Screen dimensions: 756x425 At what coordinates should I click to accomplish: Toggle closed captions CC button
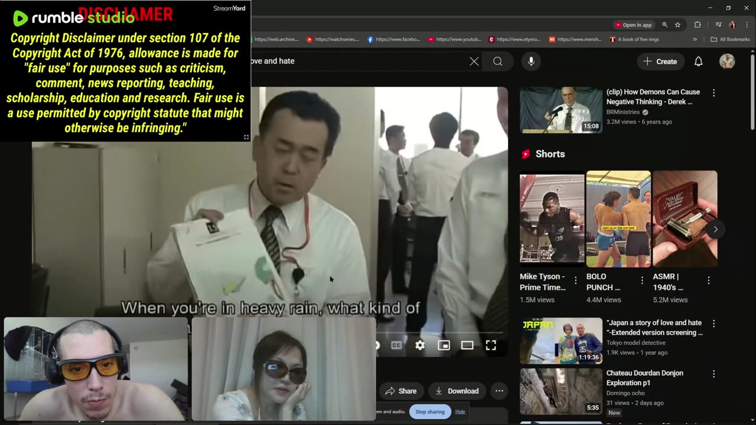396,345
